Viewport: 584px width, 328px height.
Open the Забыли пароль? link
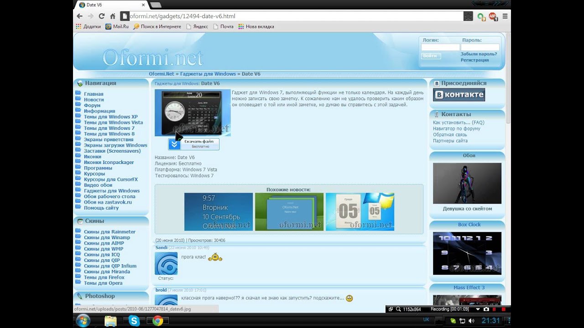pyautogui.click(x=479, y=54)
